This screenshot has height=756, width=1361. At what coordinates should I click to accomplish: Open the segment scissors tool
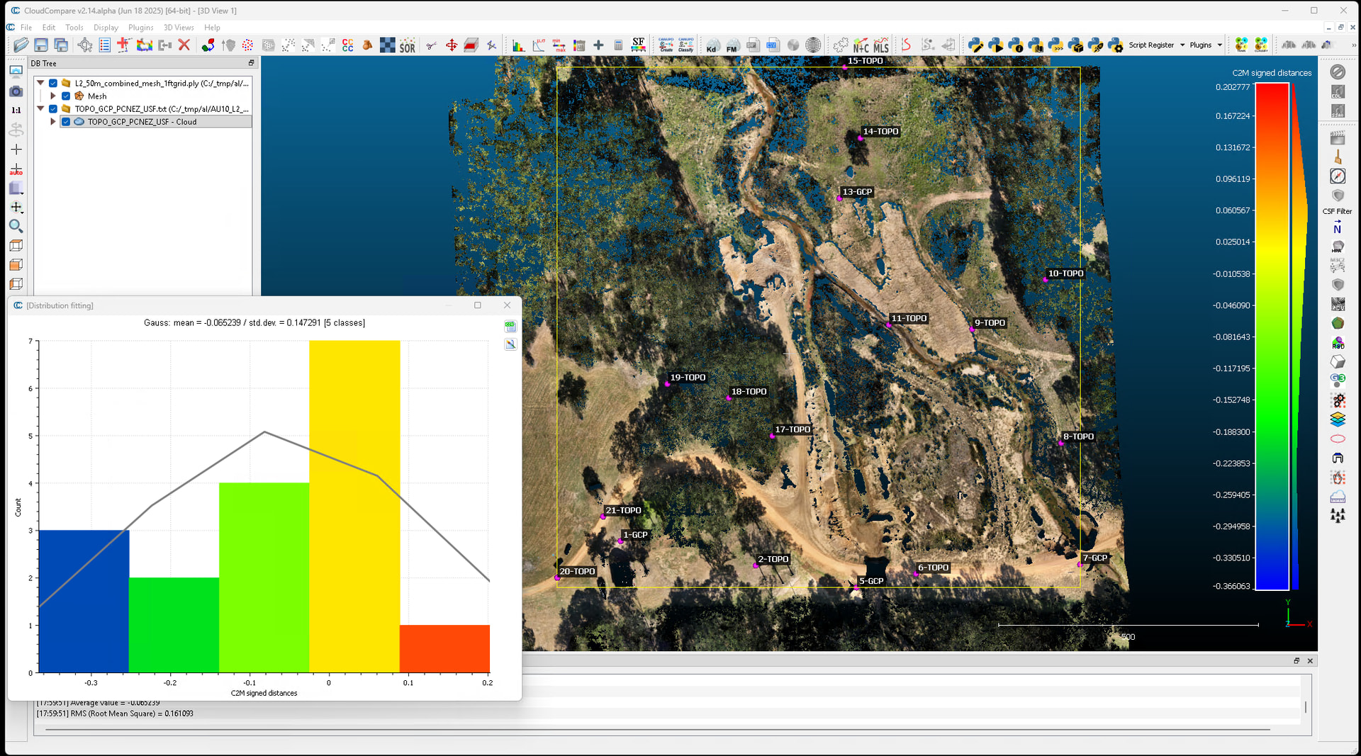click(431, 45)
